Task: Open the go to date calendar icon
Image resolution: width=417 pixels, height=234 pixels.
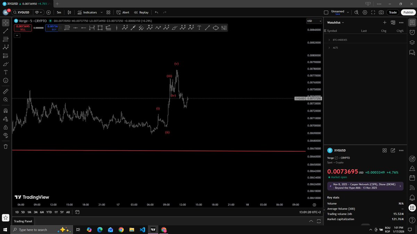Action: [77, 212]
